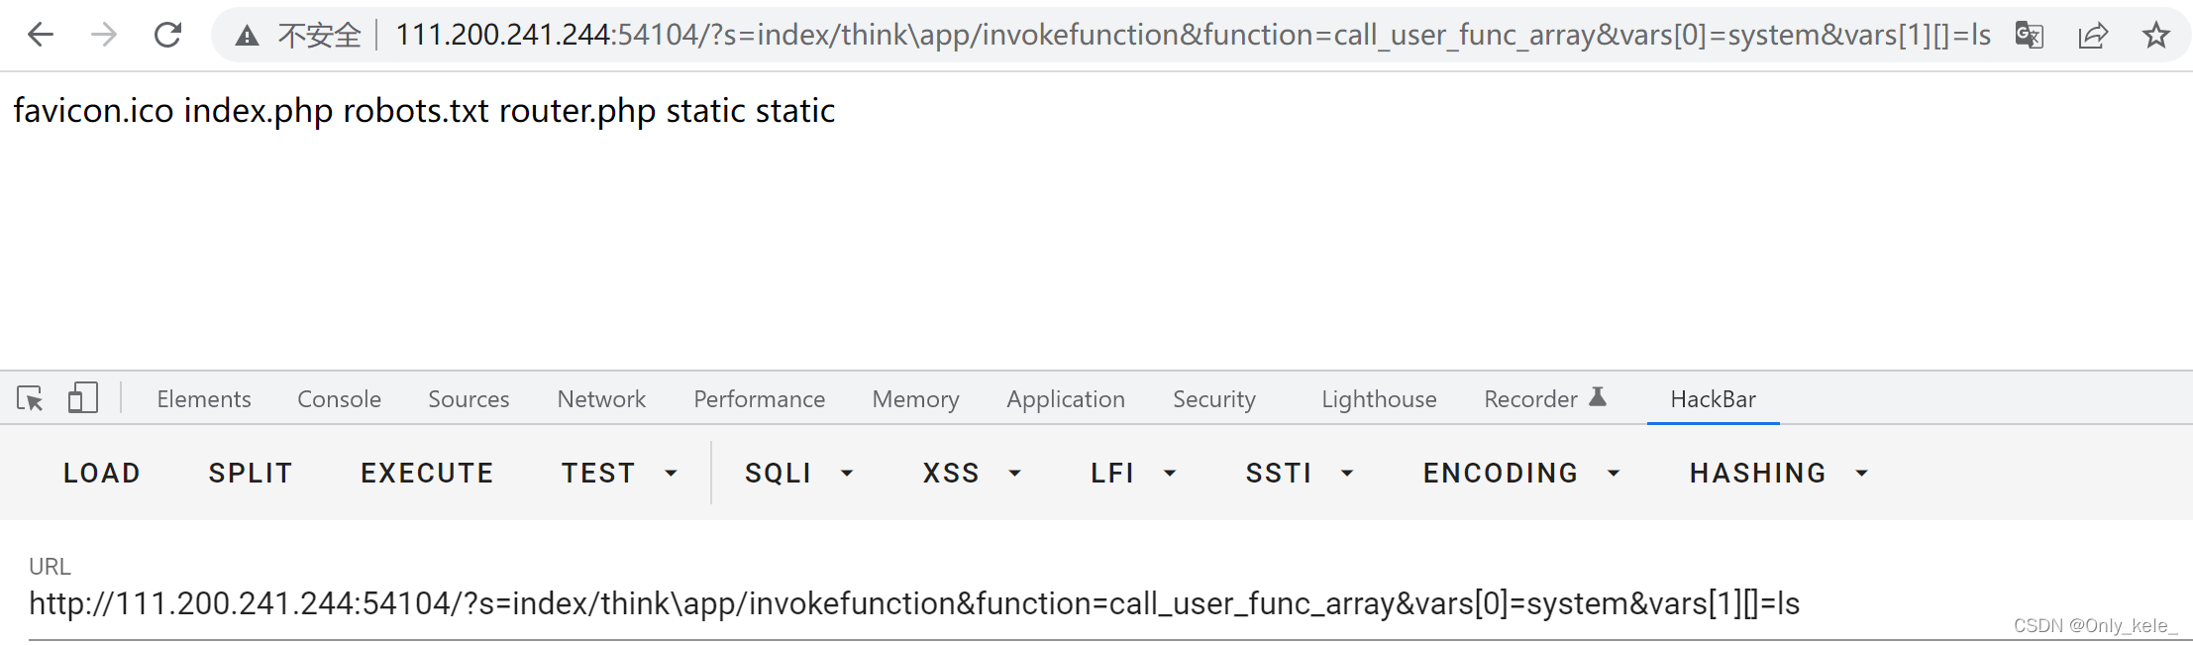This screenshot has height=645, width=2193.
Task: Open the Security tab
Action: tap(1214, 399)
